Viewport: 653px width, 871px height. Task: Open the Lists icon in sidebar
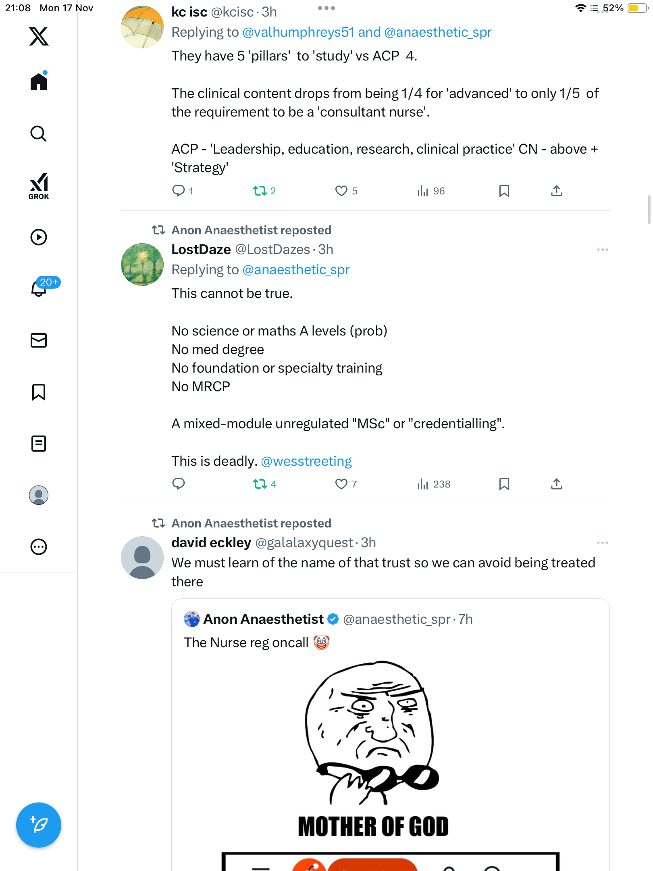click(x=39, y=444)
